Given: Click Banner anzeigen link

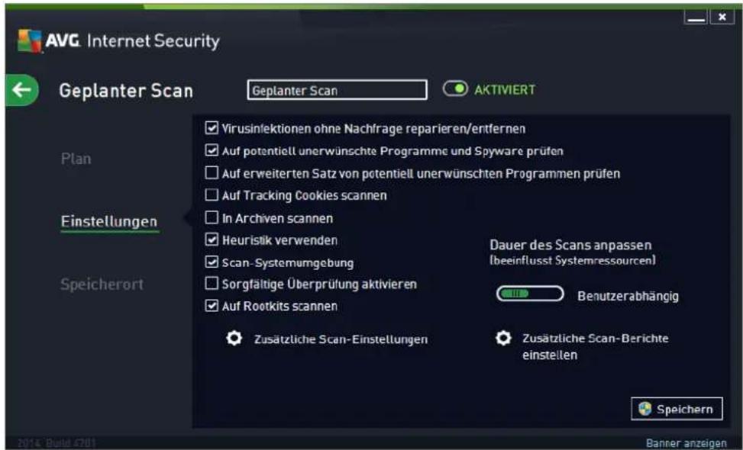Looking at the screenshot, I should coord(686,443).
